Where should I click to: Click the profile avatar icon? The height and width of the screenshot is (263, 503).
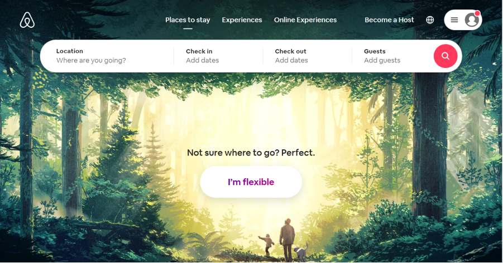(x=472, y=20)
